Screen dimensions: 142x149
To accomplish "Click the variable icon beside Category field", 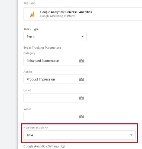I will pyautogui.click(x=82, y=61).
